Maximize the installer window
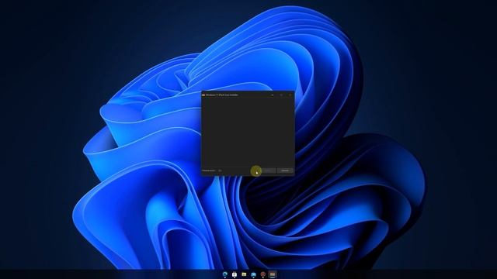497x279 pixels. click(281, 95)
